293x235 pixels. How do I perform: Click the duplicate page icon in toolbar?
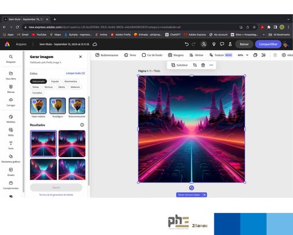tap(255, 55)
